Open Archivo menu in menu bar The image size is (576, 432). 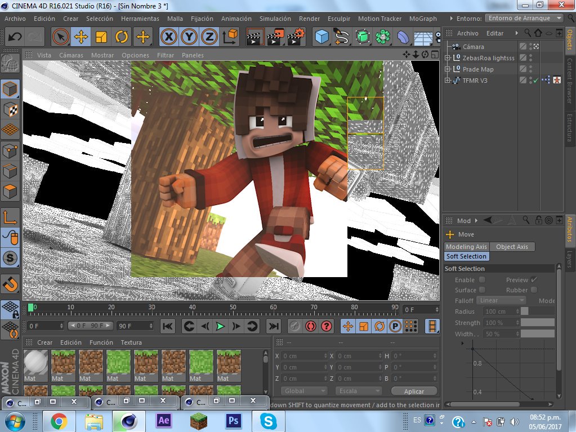pyautogui.click(x=15, y=19)
